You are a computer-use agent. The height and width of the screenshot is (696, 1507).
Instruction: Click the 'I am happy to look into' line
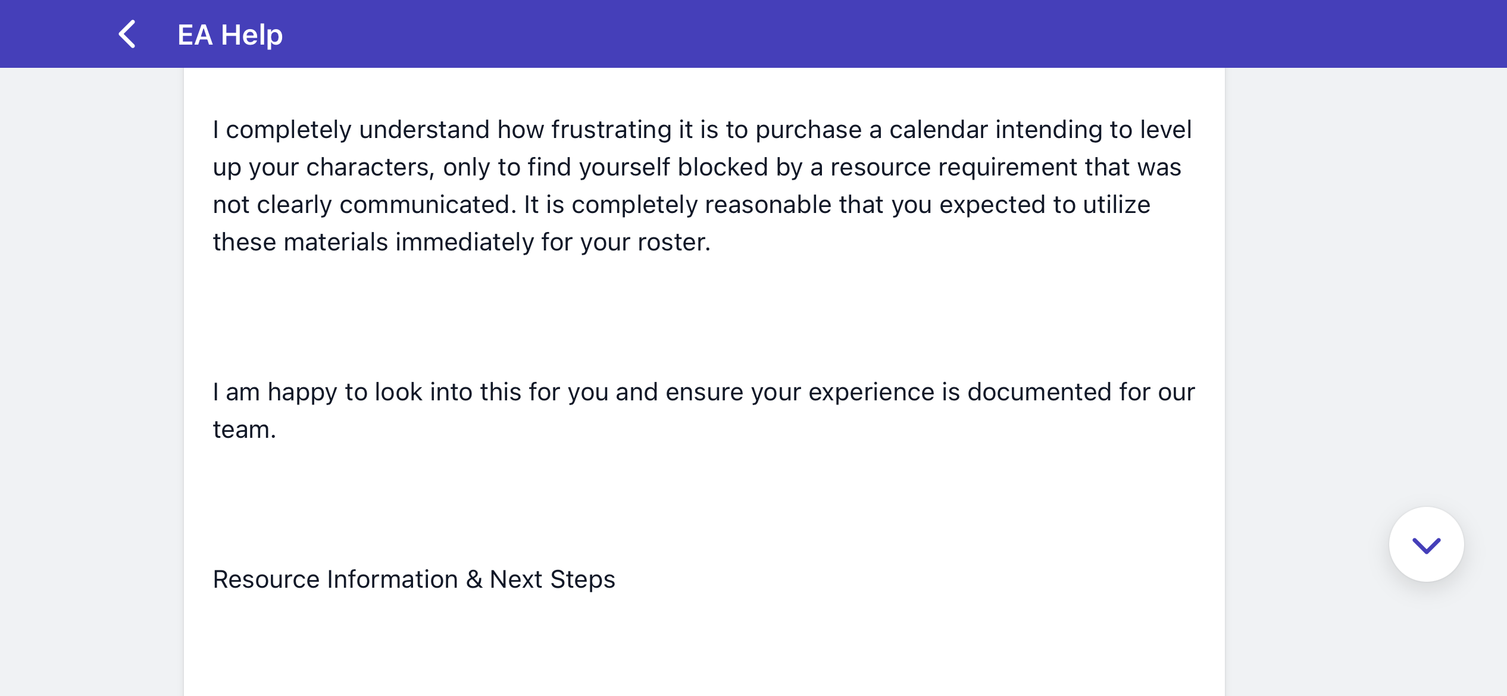point(704,392)
